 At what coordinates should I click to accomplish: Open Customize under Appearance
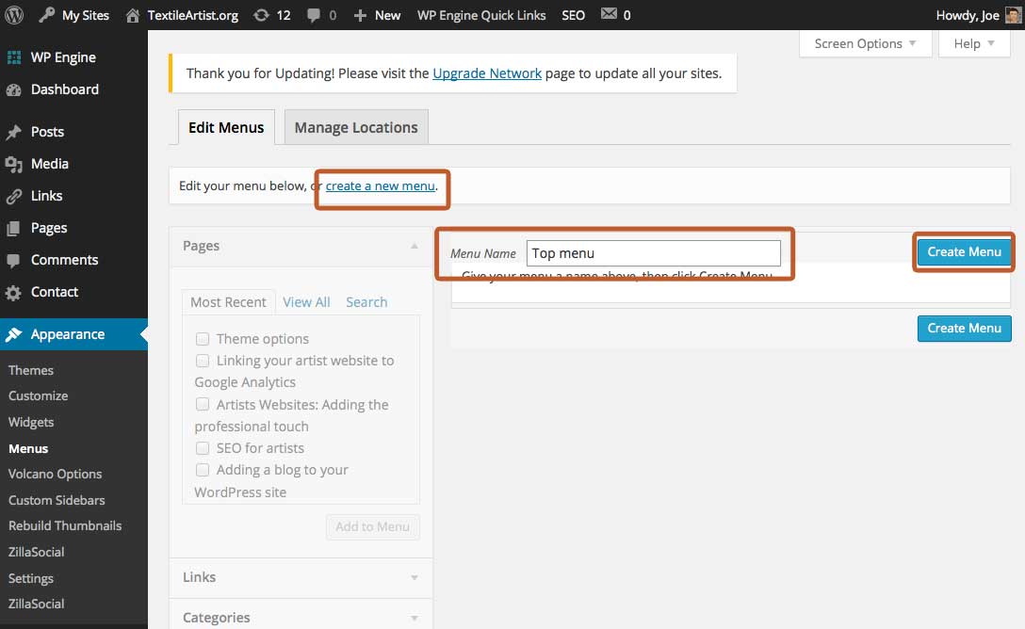(38, 395)
